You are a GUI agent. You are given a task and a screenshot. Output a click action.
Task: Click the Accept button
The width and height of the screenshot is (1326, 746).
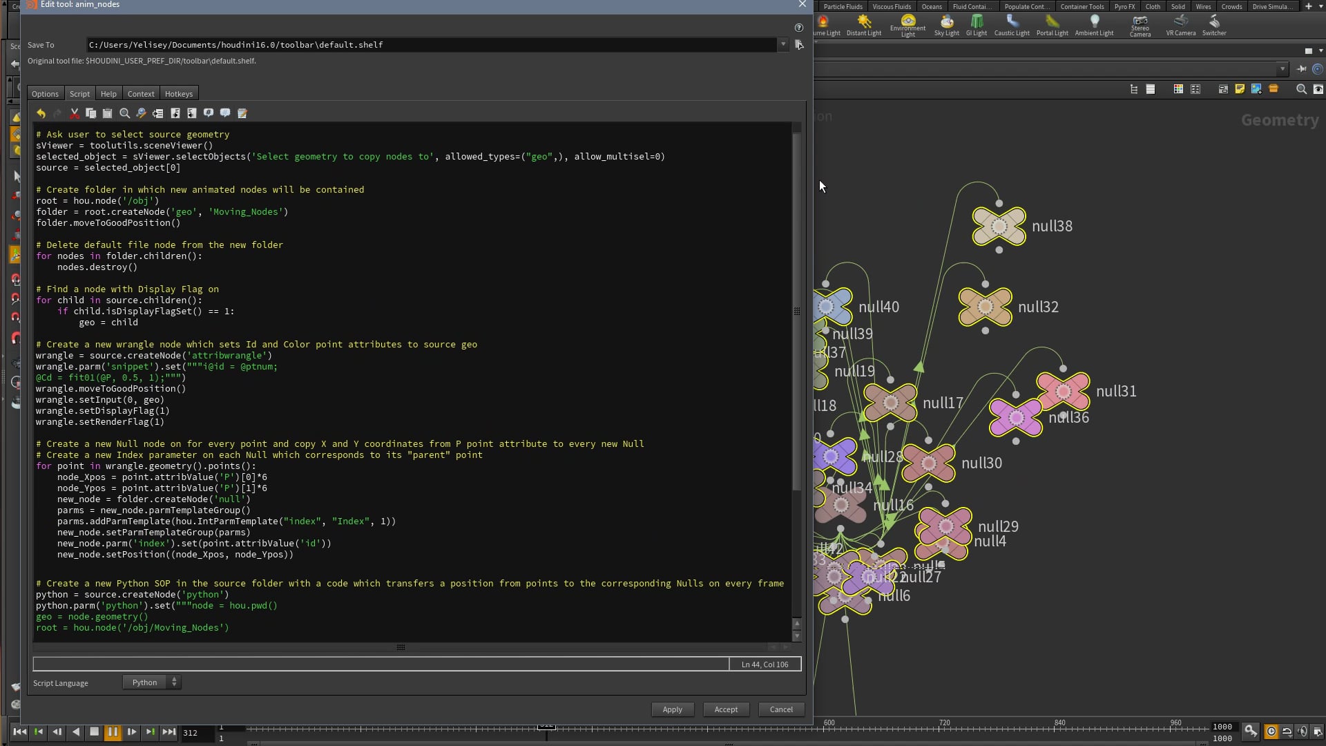[726, 709]
